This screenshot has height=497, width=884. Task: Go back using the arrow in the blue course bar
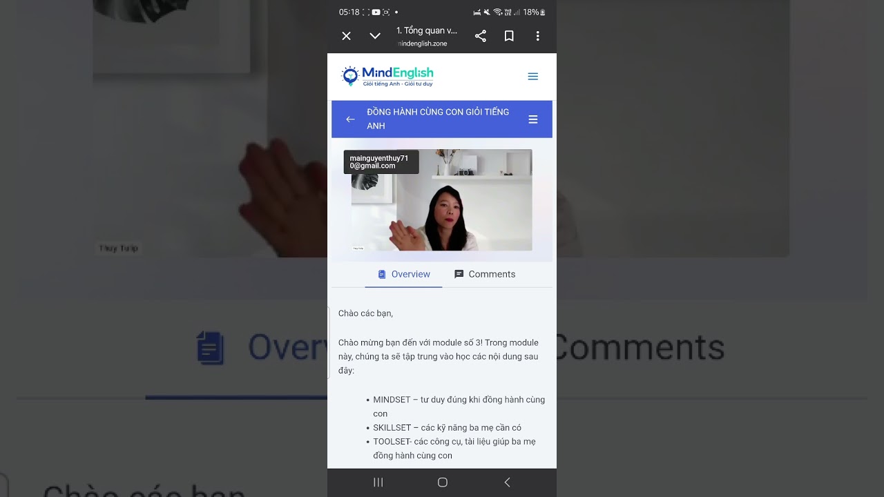coord(350,119)
